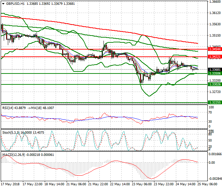
Task: Click the 24 May 14:00 time label
Action: 185,184
